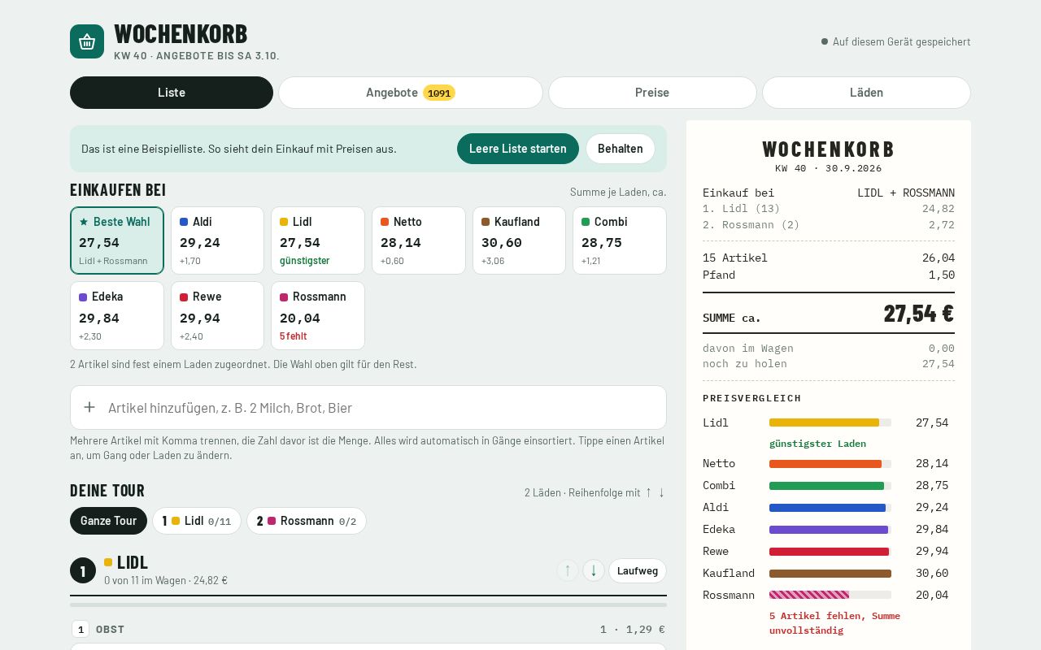This screenshot has height=650, width=1041.
Task: Open the Läden tab
Action: (x=866, y=93)
